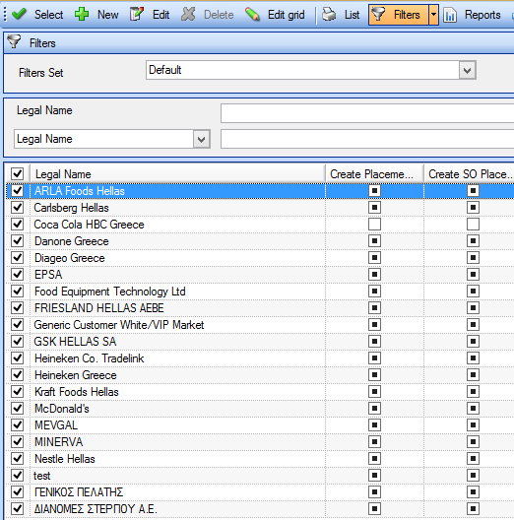
Task: Open the Legal Name field selector dropdown
Action: 201,139
